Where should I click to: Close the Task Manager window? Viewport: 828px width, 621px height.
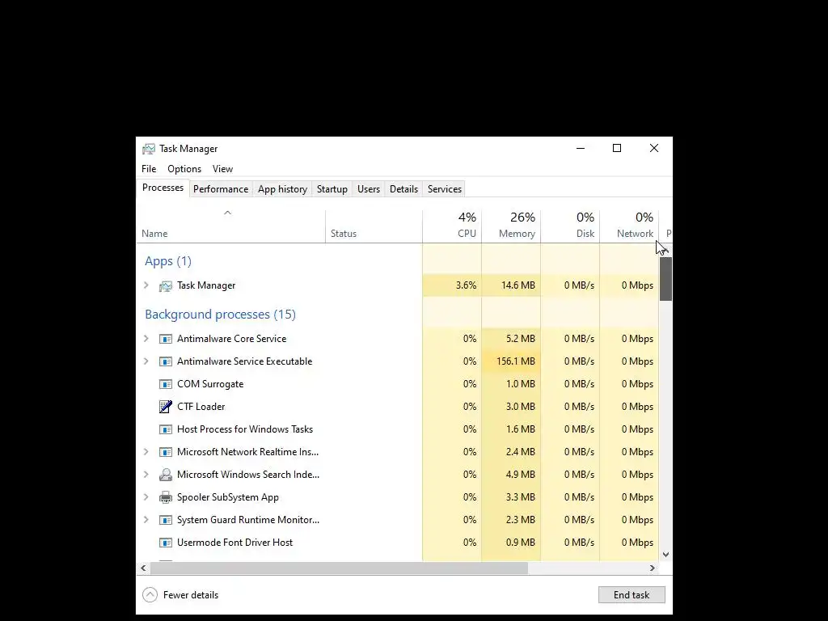(x=653, y=149)
